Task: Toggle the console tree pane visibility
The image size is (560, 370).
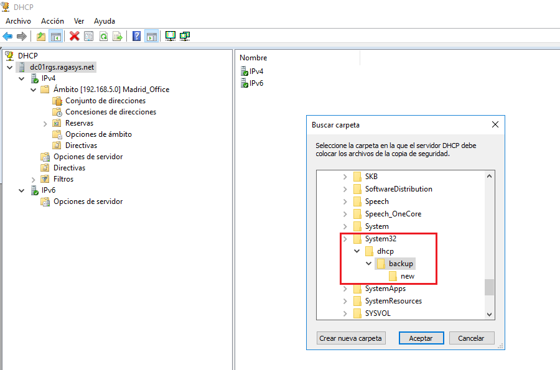Action: (x=55, y=35)
